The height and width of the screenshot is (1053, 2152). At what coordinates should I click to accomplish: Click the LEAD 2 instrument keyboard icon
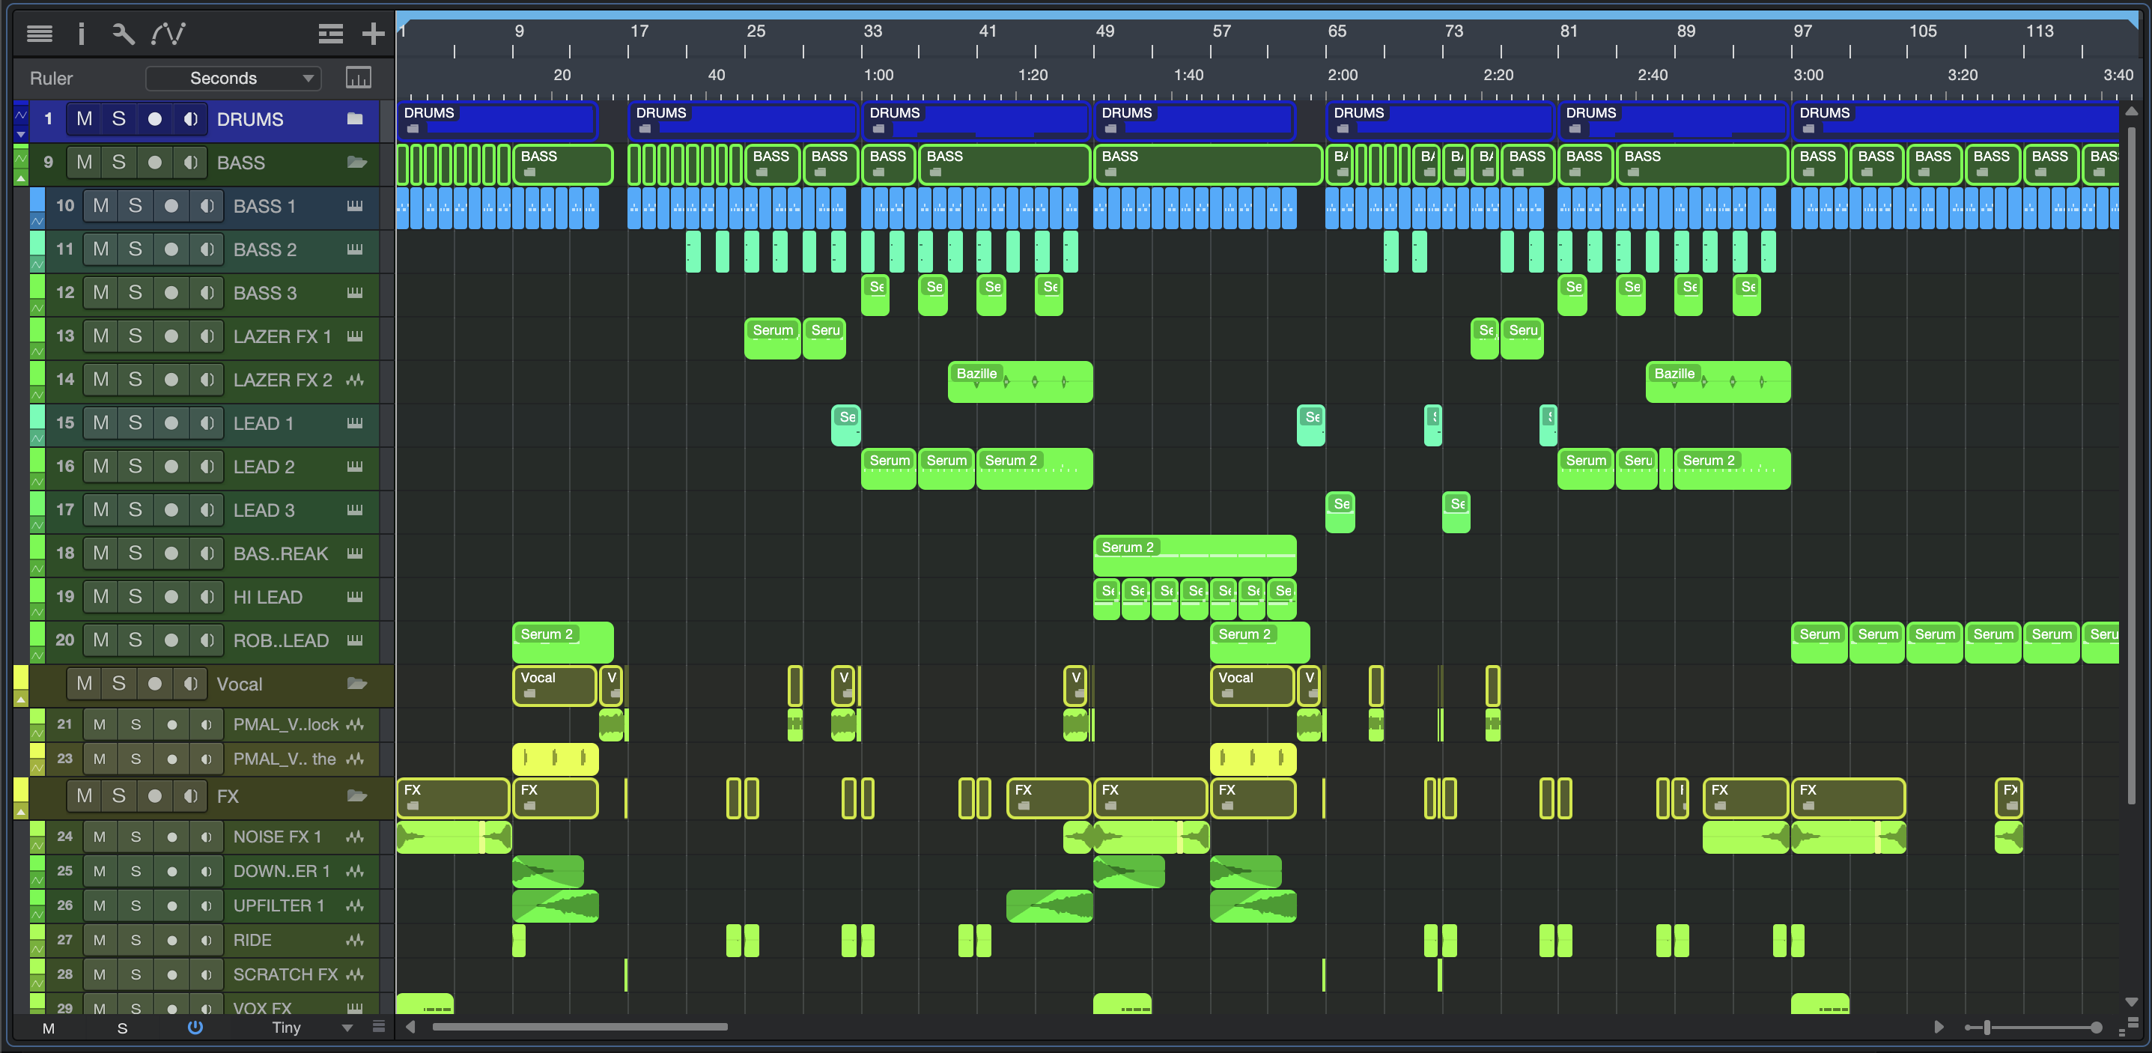(x=355, y=467)
